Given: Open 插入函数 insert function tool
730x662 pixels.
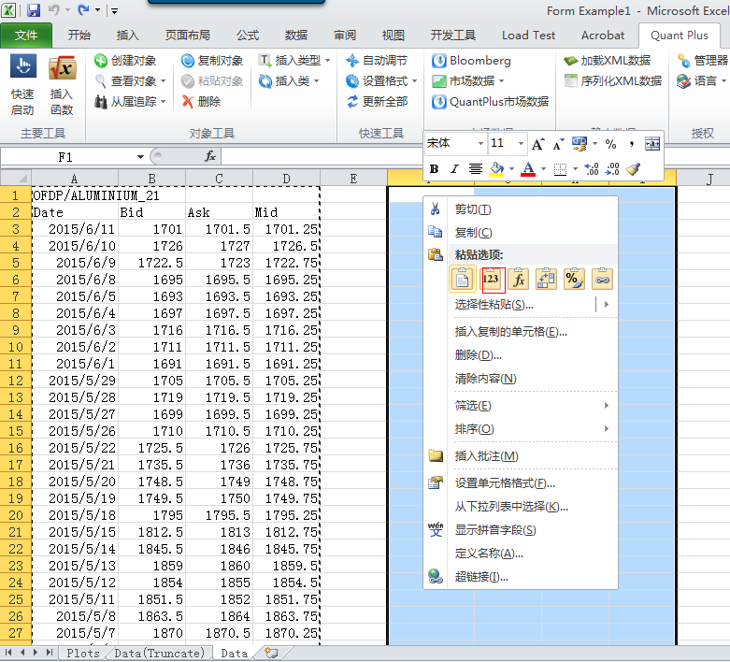Looking at the screenshot, I should [62, 85].
